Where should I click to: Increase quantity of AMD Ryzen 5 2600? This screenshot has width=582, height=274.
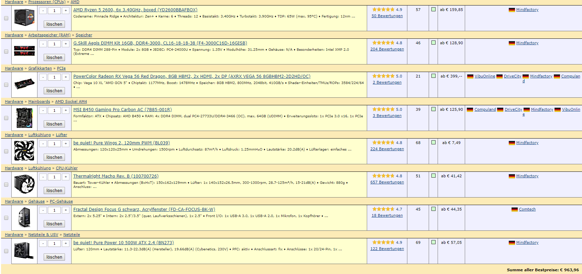point(66,11)
